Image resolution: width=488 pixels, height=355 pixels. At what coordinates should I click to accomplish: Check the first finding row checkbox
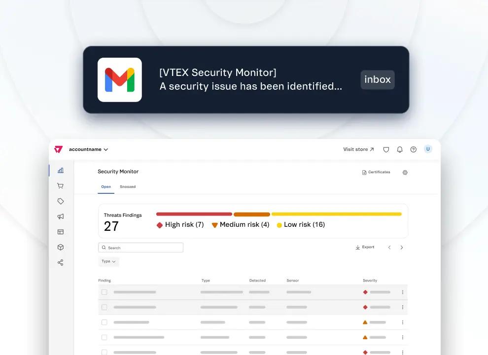click(x=104, y=292)
